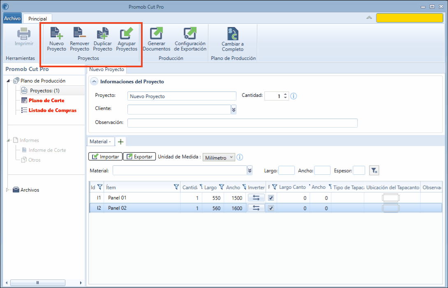Click the Observación input field

click(242, 123)
